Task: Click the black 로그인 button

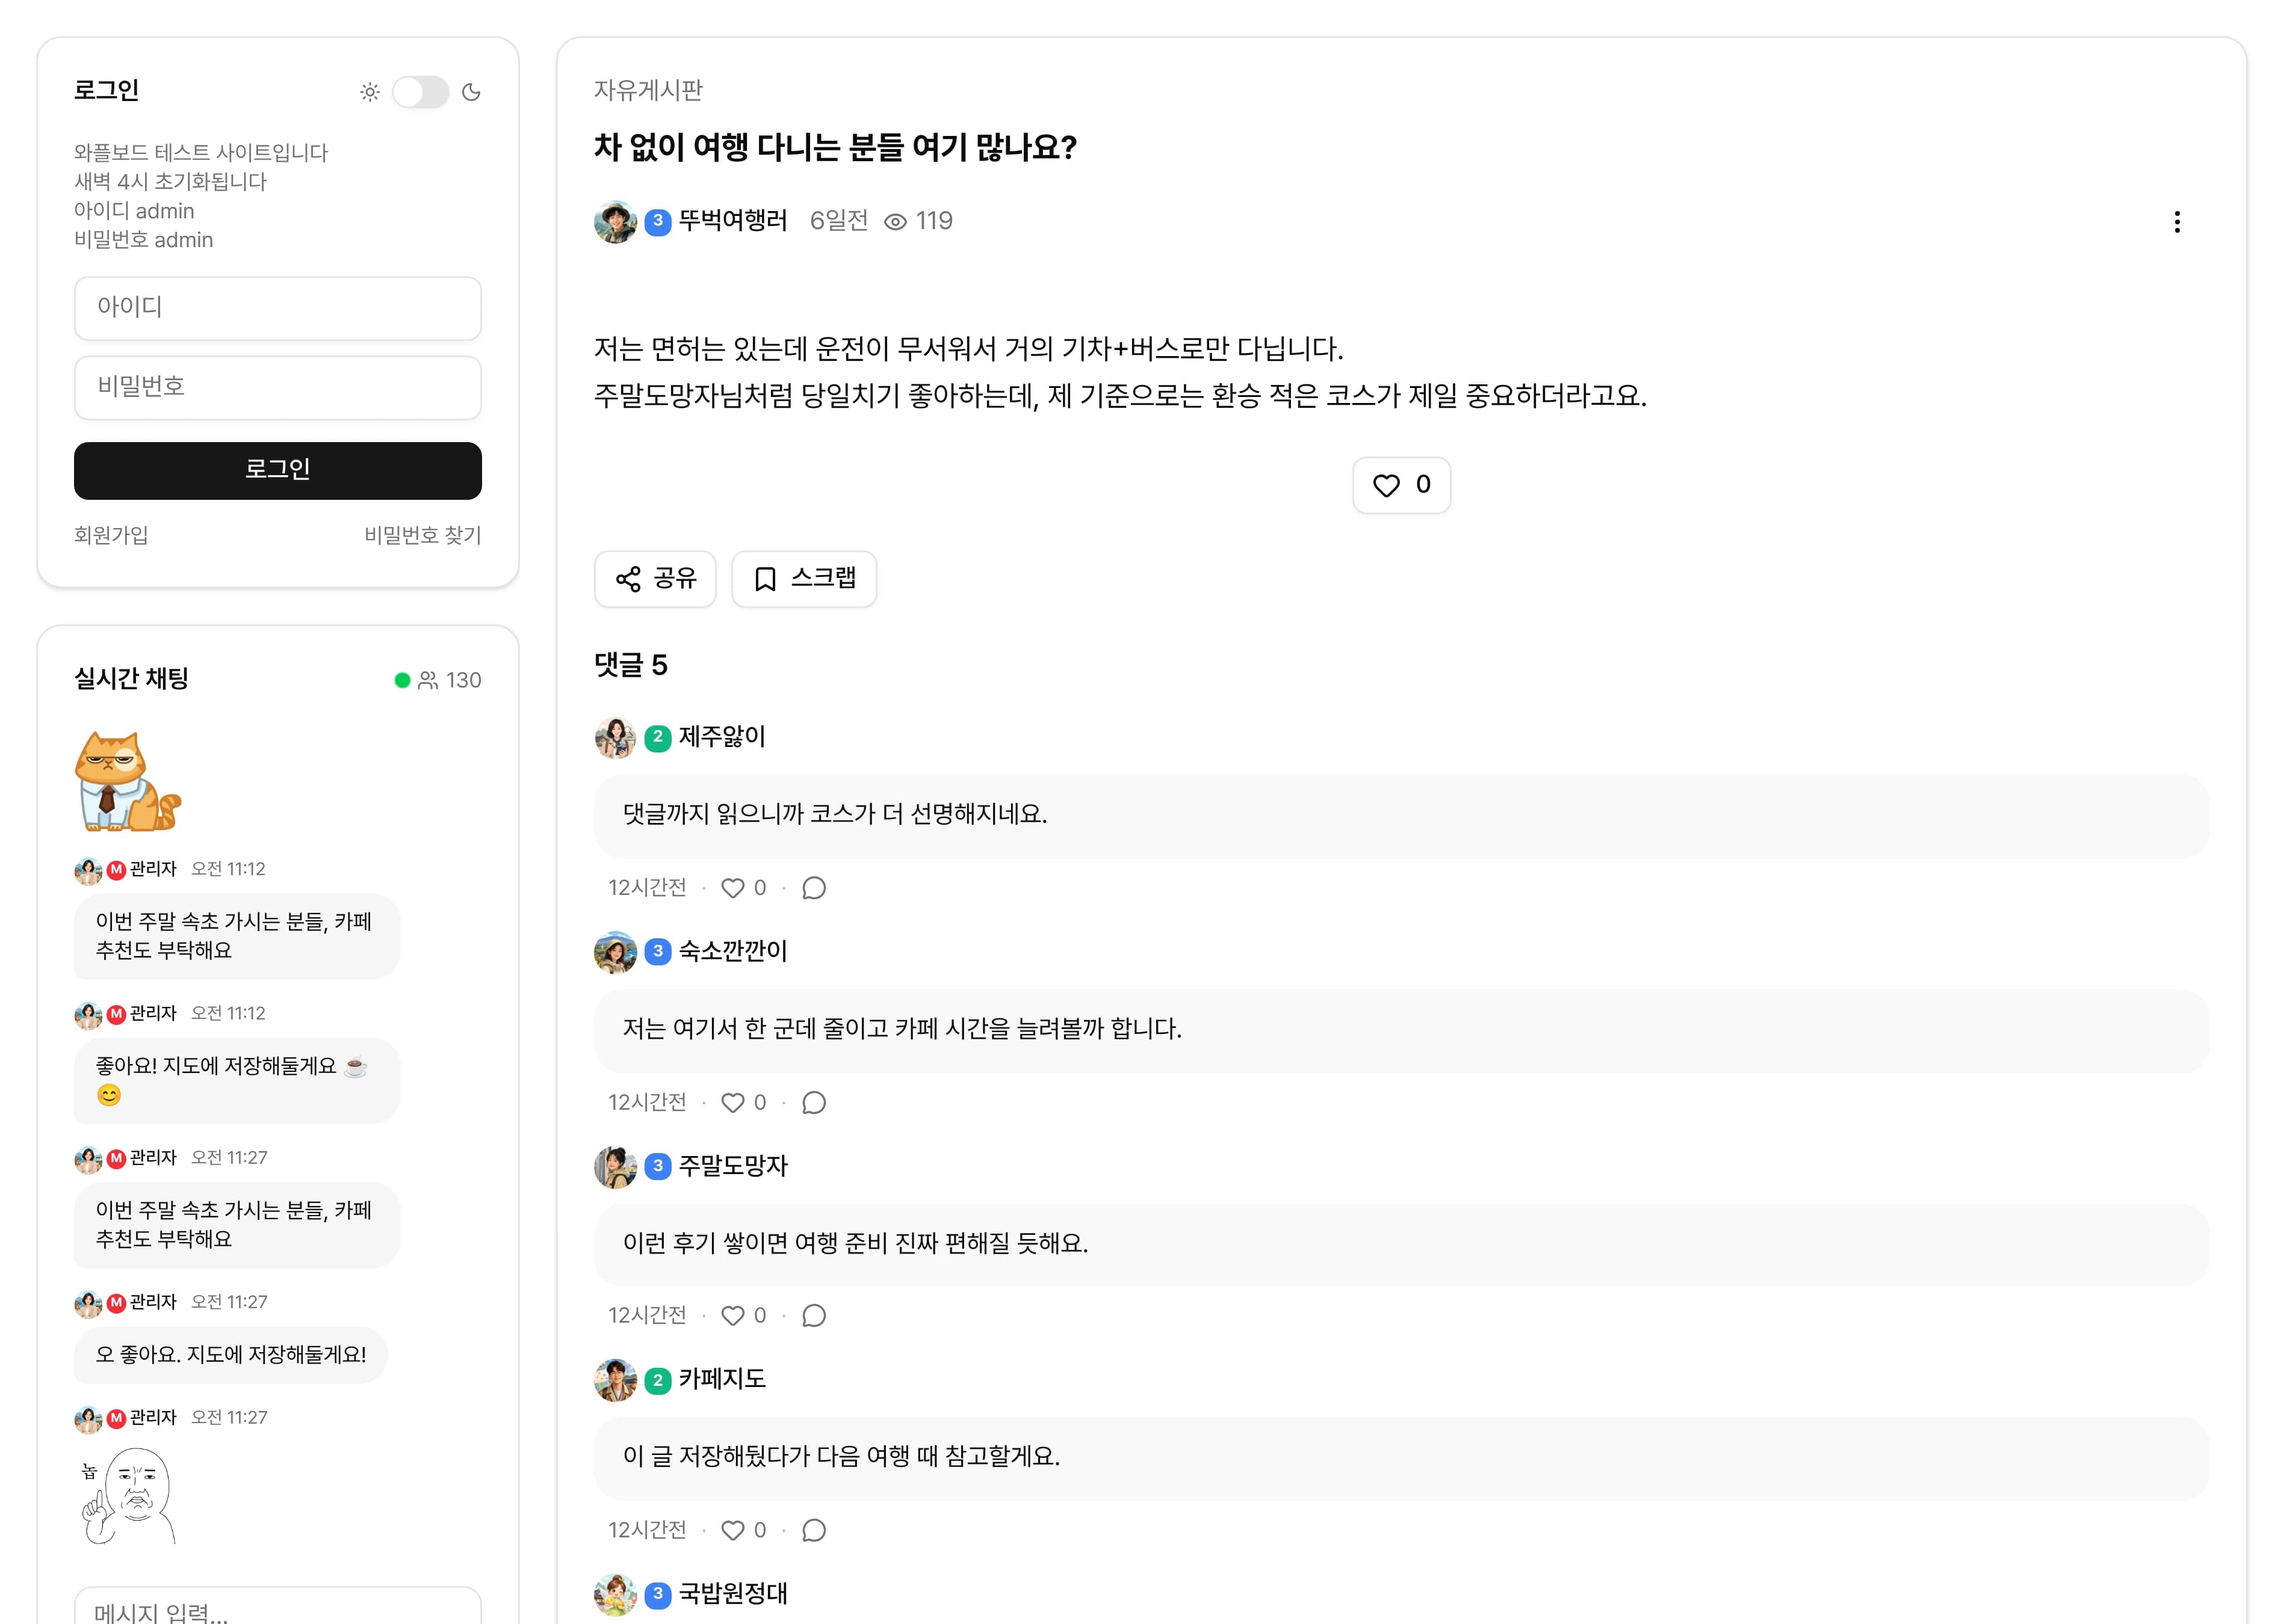Action: point(278,470)
